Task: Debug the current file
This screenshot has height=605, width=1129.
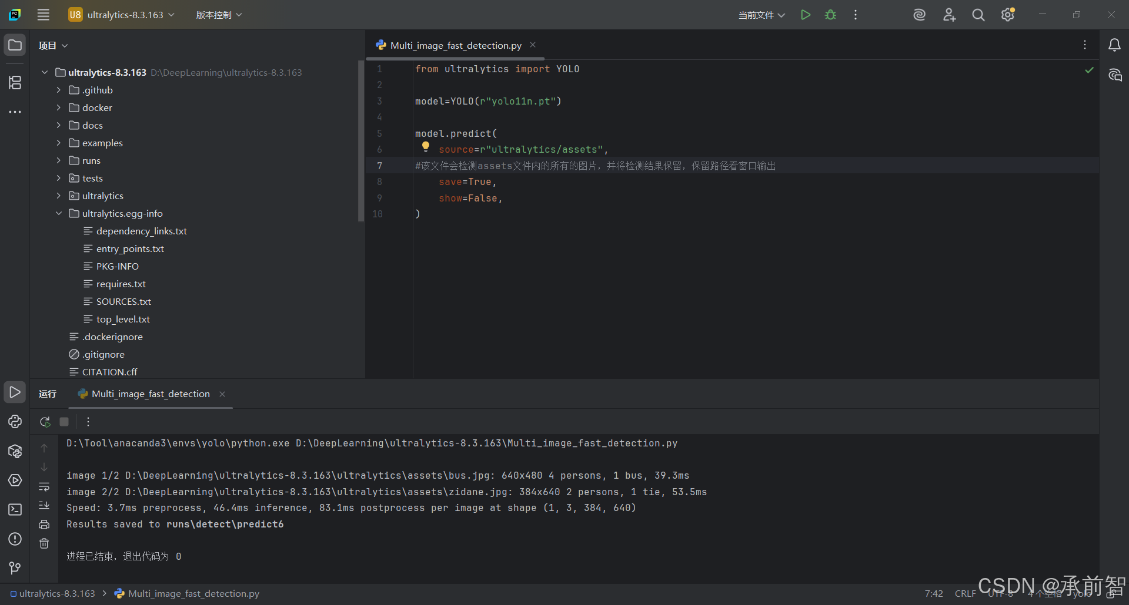Action: 830,15
